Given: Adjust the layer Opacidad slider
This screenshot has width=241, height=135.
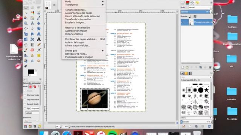Looking at the screenshot, I should point(197,12).
